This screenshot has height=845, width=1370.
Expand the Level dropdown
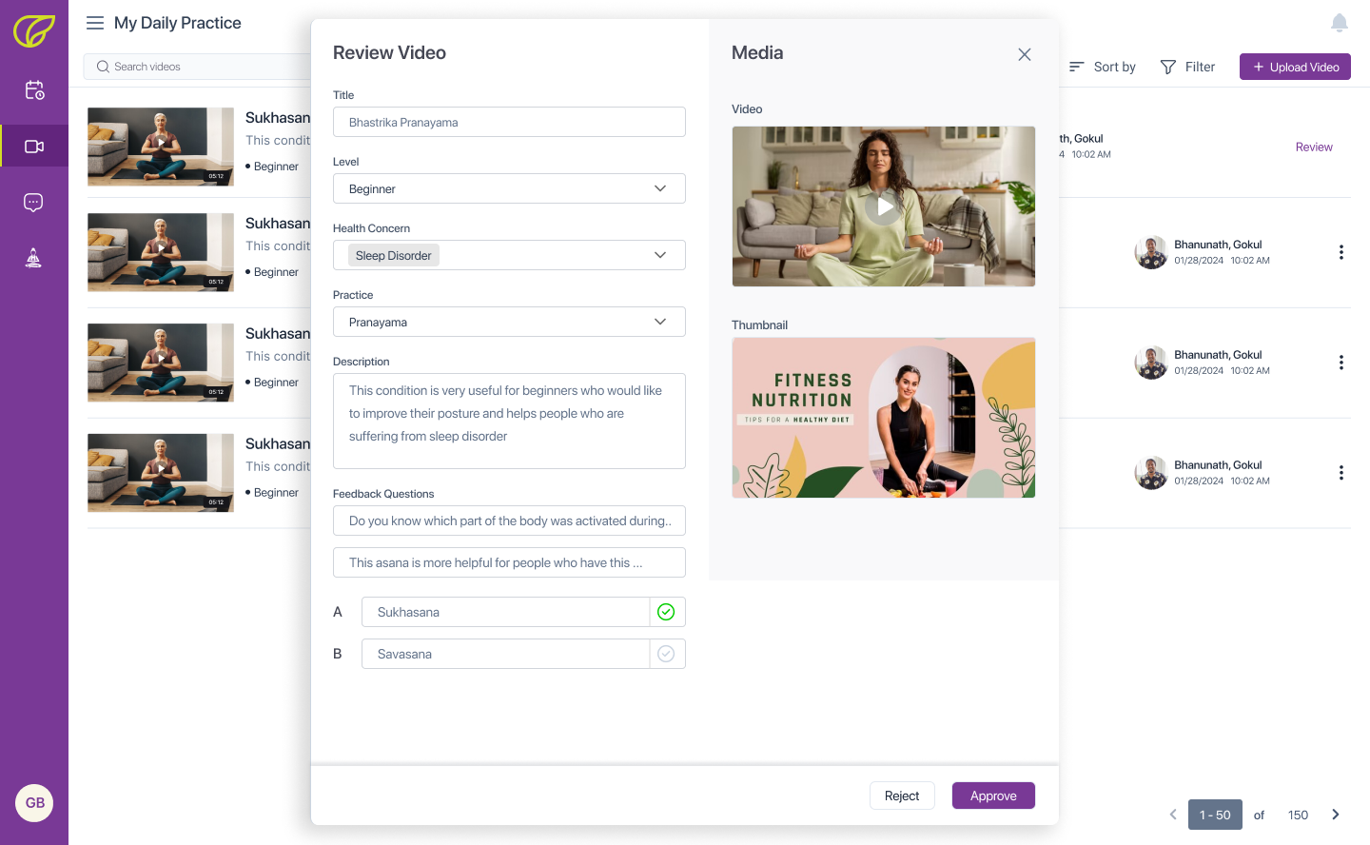660,188
